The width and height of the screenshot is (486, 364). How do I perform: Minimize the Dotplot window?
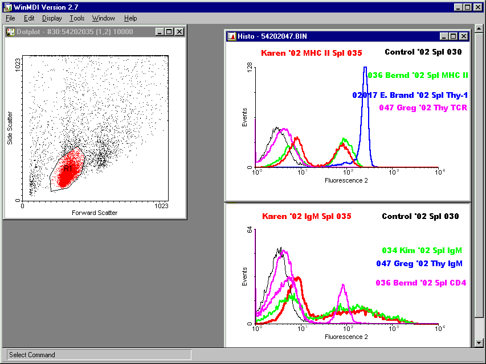160,32
